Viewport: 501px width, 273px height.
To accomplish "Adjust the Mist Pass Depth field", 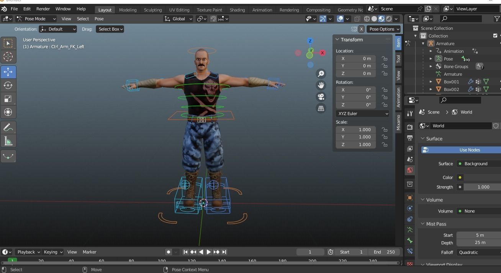I will 479,242.
